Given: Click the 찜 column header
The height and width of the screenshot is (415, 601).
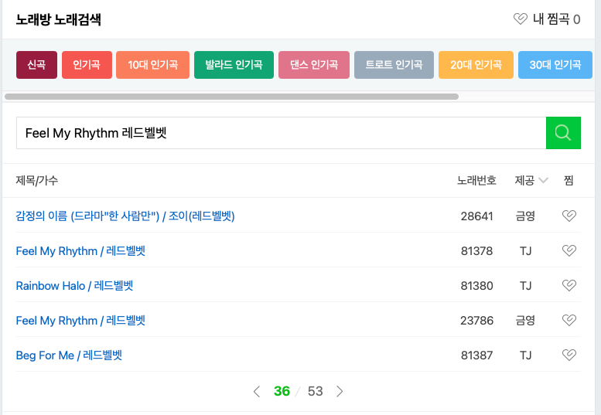Looking at the screenshot, I should [569, 180].
